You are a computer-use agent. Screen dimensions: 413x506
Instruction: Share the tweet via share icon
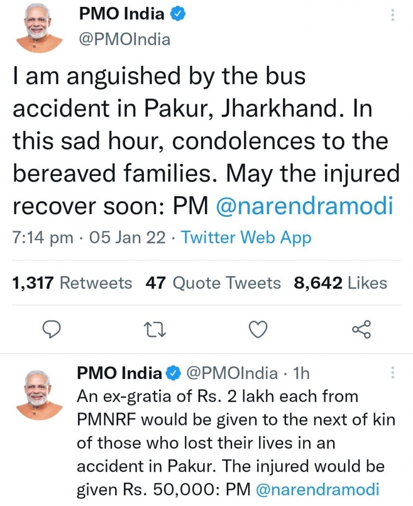[x=361, y=329]
